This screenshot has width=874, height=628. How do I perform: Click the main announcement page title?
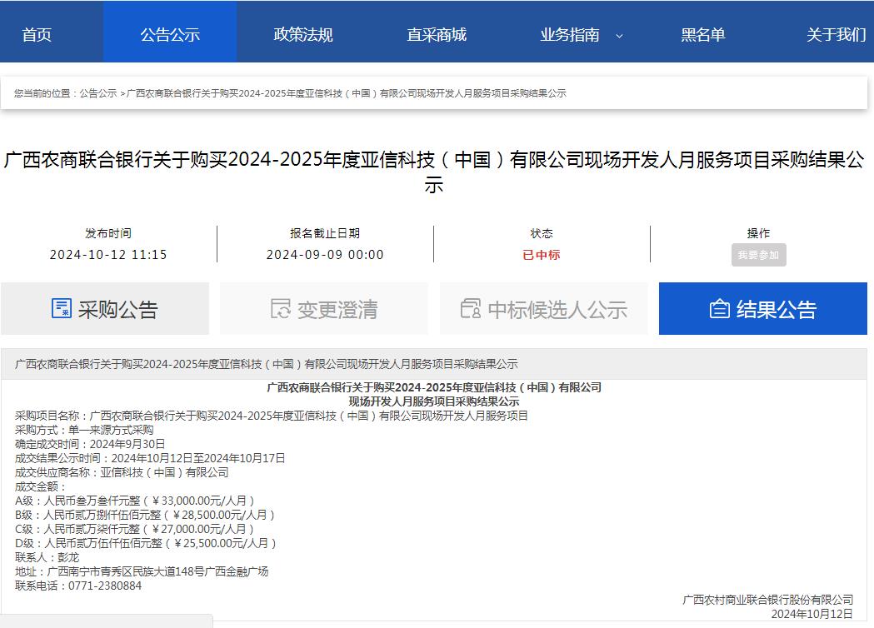[x=434, y=172]
